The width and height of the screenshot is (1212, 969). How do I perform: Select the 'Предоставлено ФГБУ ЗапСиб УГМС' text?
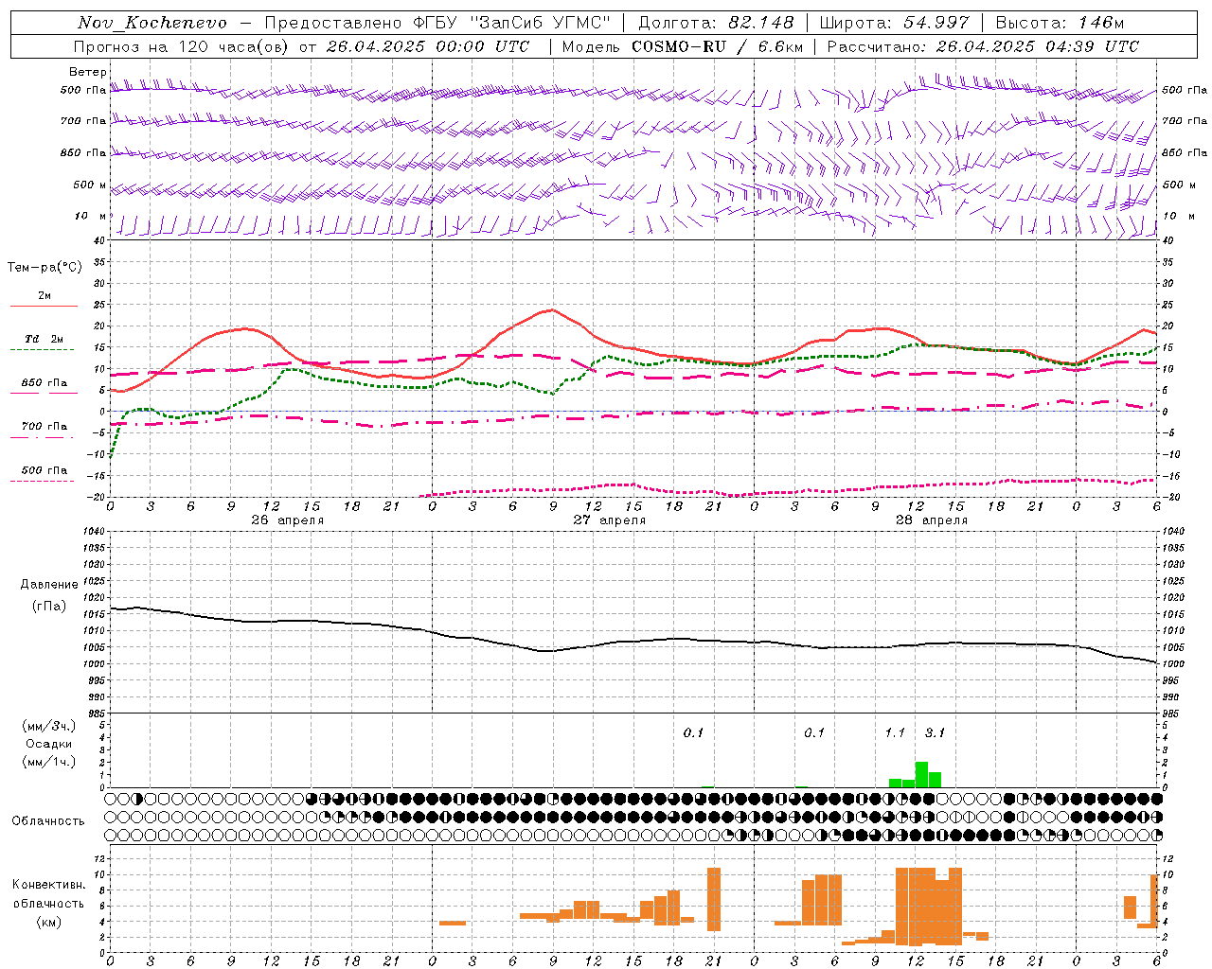tap(438, 23)
